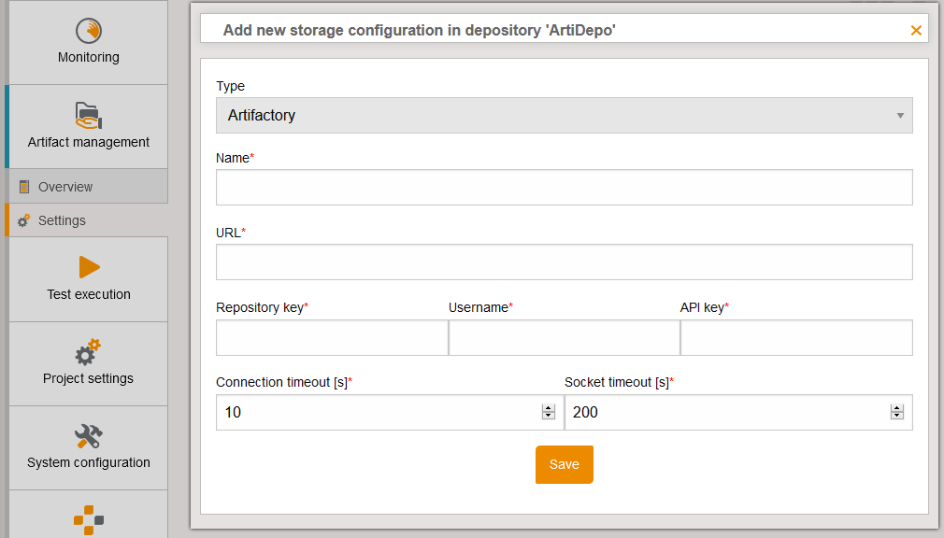Click the Test execution play icon
This screenshot has width=944, height=538.
tap(89, 267)
